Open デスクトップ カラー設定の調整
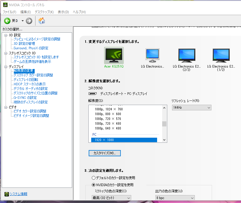The image size is (241, 203). pyautogui.click(x=33, y=75)
